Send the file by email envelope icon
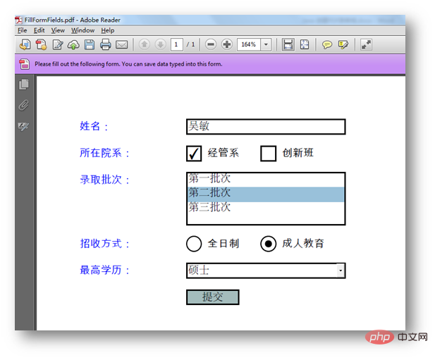 point(121,44)
